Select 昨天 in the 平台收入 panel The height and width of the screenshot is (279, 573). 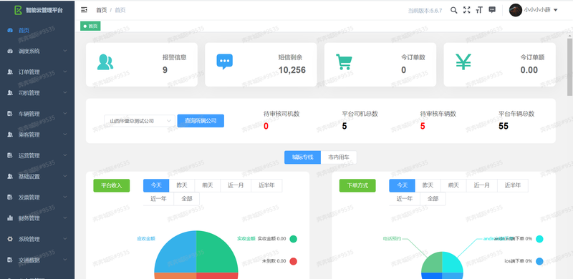pyautogui.click(x=182, y=185)
